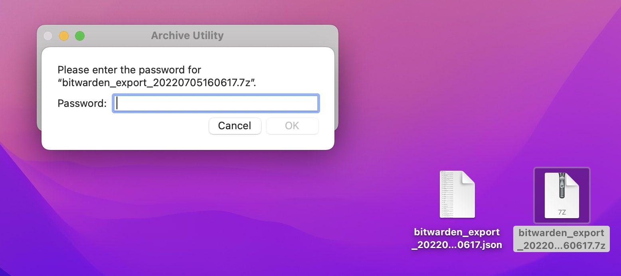Cancel the archive password prompt

(x=235, y=126)
